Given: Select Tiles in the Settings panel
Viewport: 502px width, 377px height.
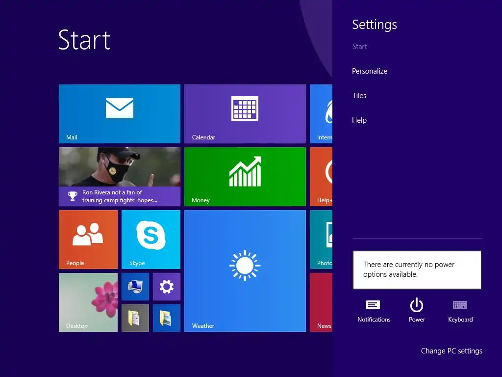Looking at the screenshot, I should tap(359, 96).
